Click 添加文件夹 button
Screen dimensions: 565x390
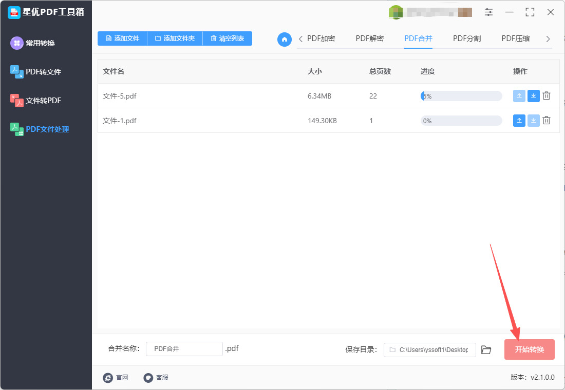click(175, 38)
